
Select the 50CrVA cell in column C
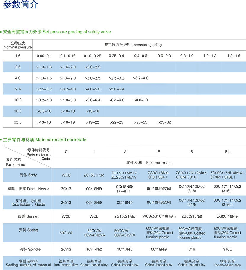[x=66, y=233]
